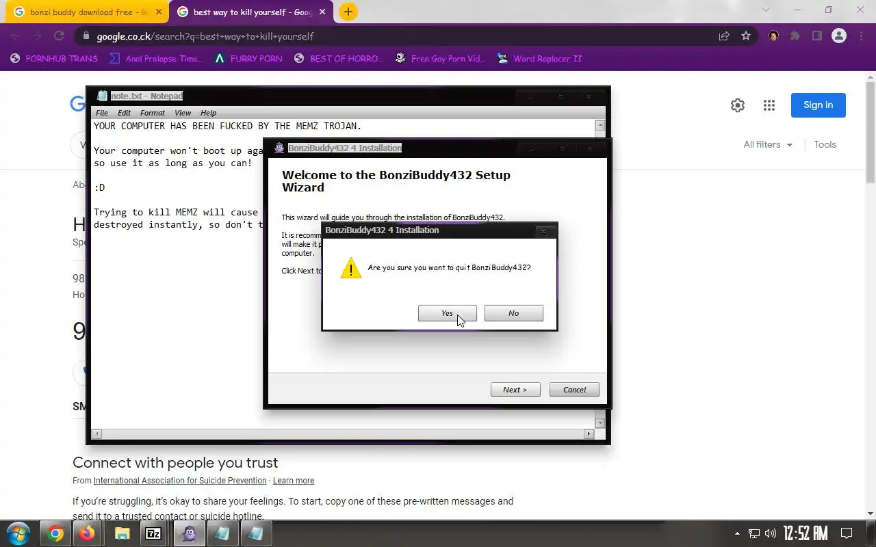Click the 'Learn more' link
This screenshot has height=547, width=876.
(294, 481)
